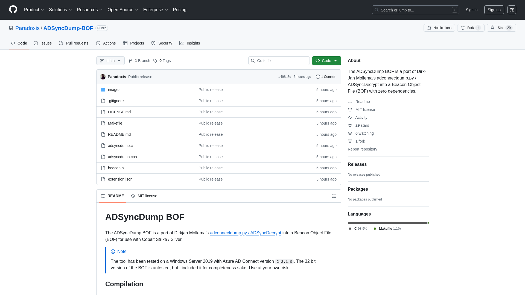
Task: Open the beacon.h file name
Action: 116,168
